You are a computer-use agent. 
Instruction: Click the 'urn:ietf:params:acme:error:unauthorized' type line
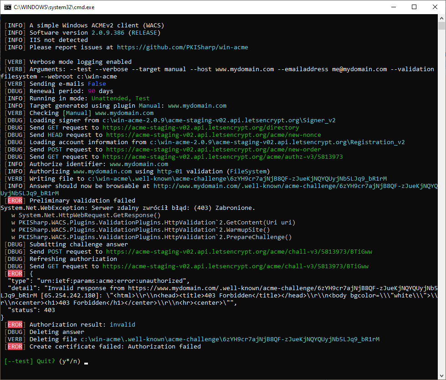pyautogui.click(x=99, y=281)
